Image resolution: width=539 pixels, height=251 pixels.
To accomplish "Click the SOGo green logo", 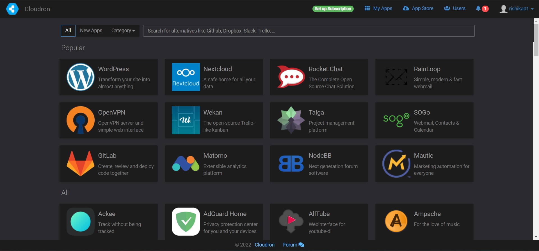I will point(396,120).
